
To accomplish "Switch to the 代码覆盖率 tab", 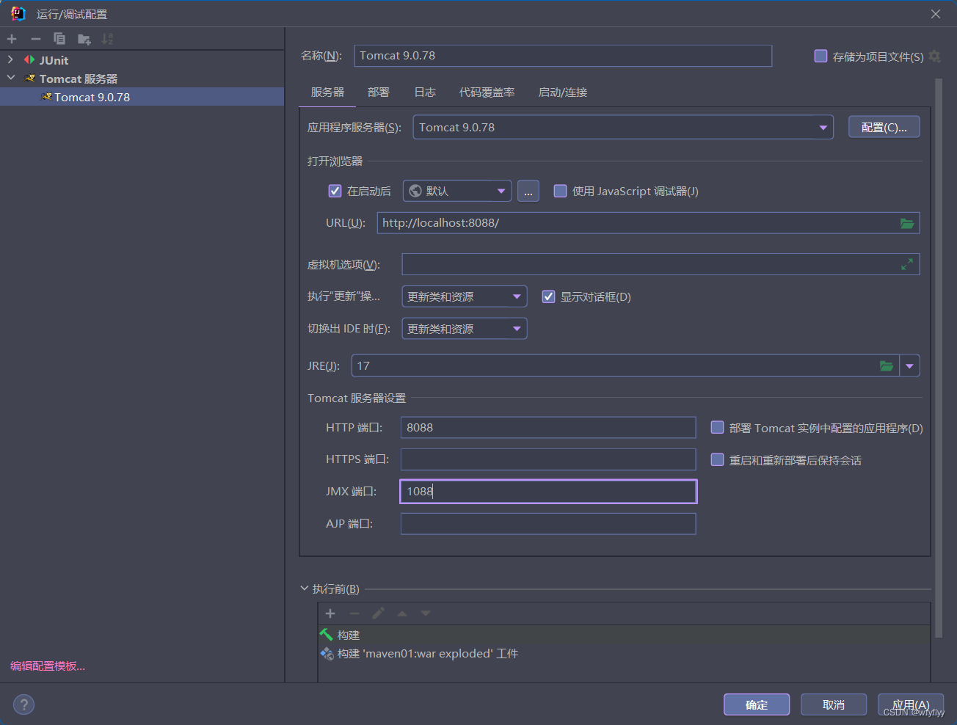I will click(x=487, y=92).
